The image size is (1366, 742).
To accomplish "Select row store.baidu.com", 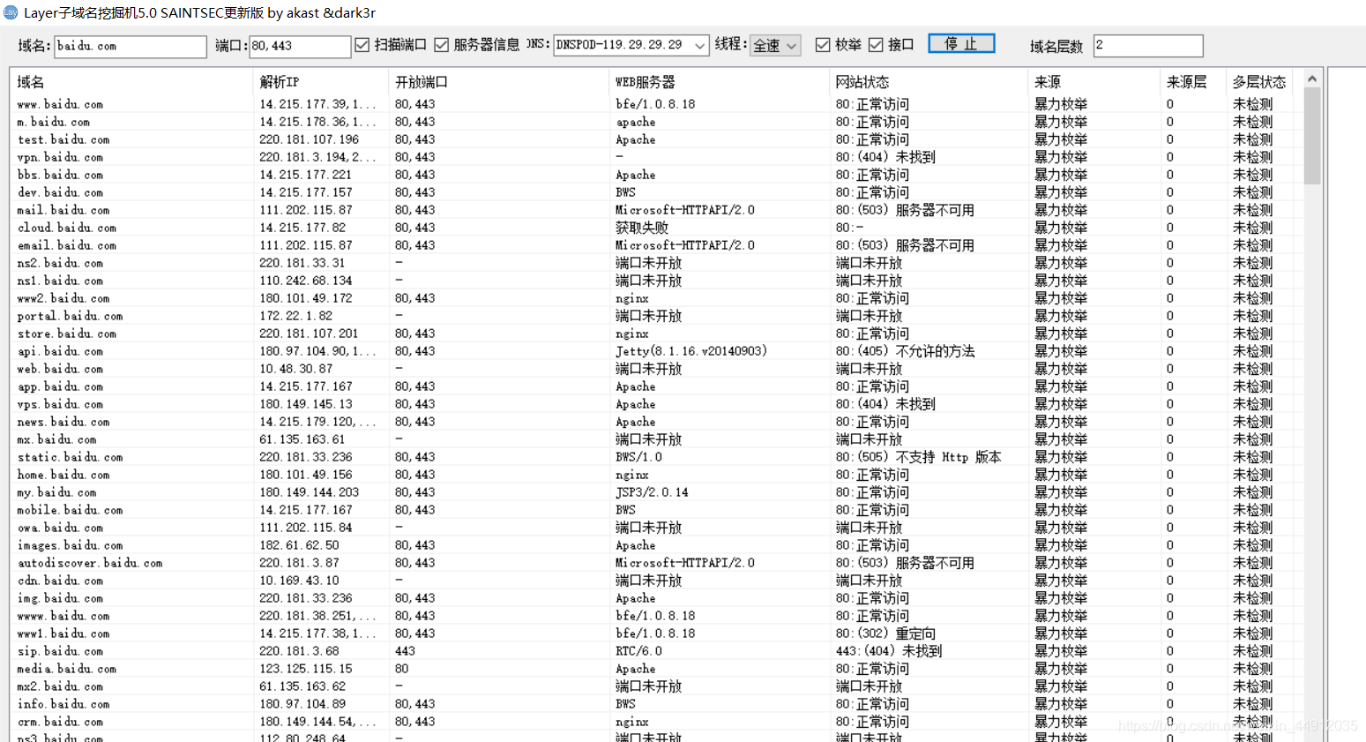I will point(656,334).
